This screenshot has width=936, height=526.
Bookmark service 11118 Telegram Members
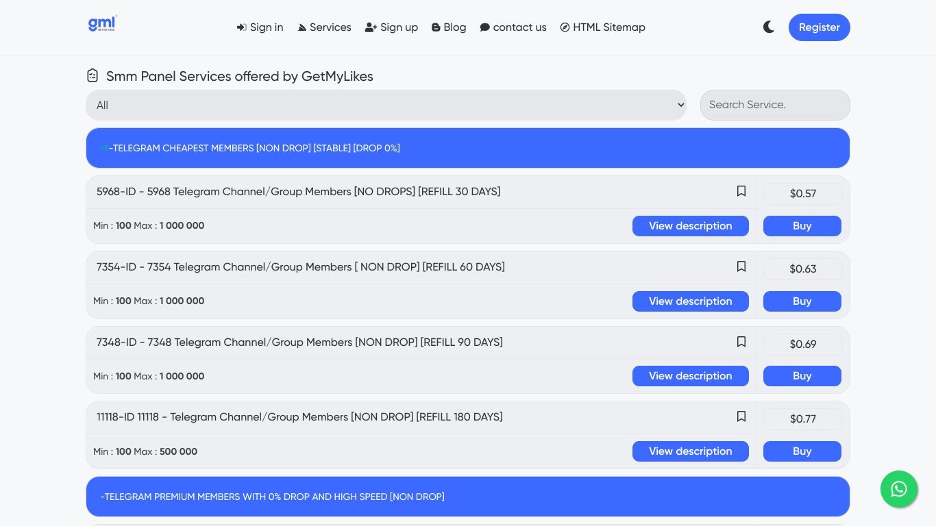coord(741,416)
